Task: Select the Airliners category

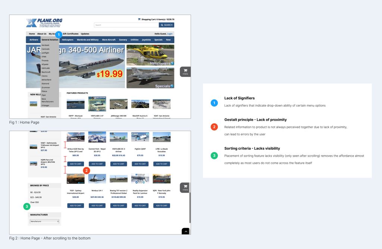Action: point(34,40)
